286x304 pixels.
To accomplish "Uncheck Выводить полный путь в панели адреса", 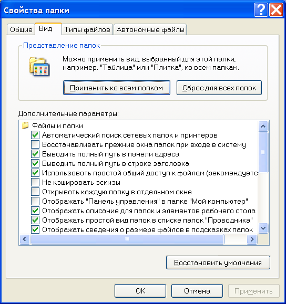I will click(35, 154).
